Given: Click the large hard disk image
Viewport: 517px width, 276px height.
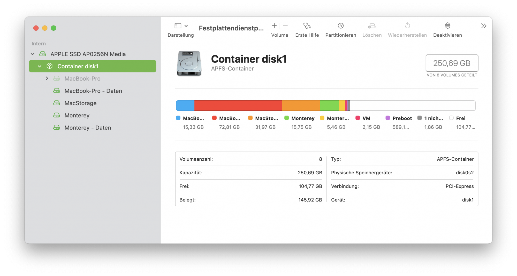Looking at the screenshot, I should [189, 63].
